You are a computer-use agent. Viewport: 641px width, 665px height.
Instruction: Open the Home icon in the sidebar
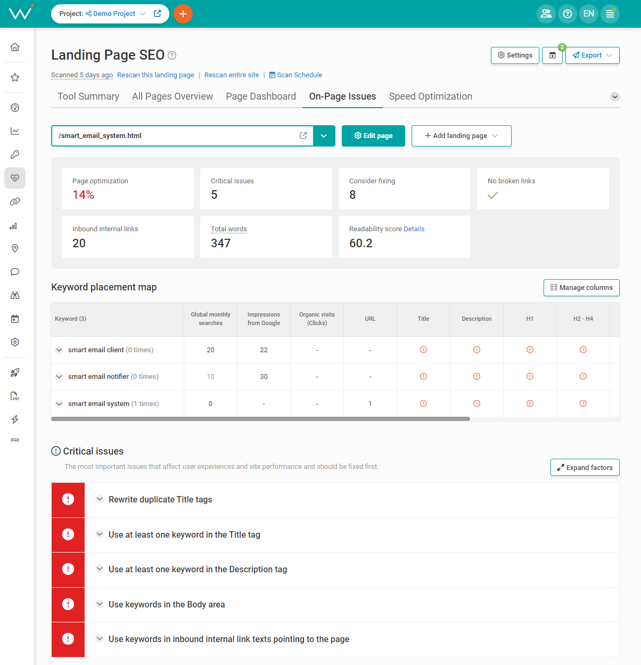click(15, 47)
